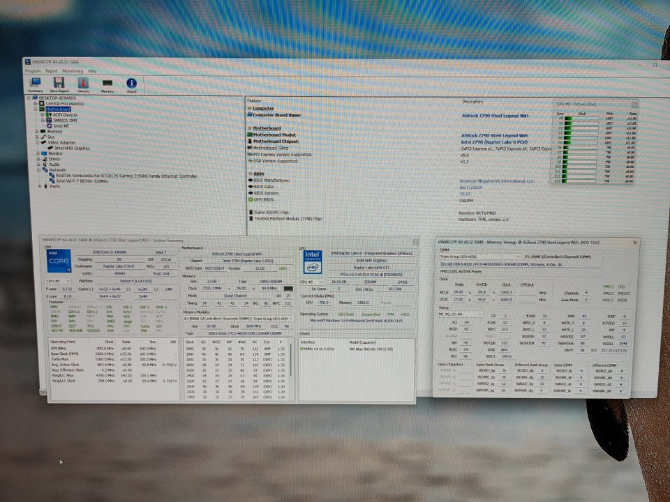Click the PCI Express Version Supported row

(x=358, y=155)
